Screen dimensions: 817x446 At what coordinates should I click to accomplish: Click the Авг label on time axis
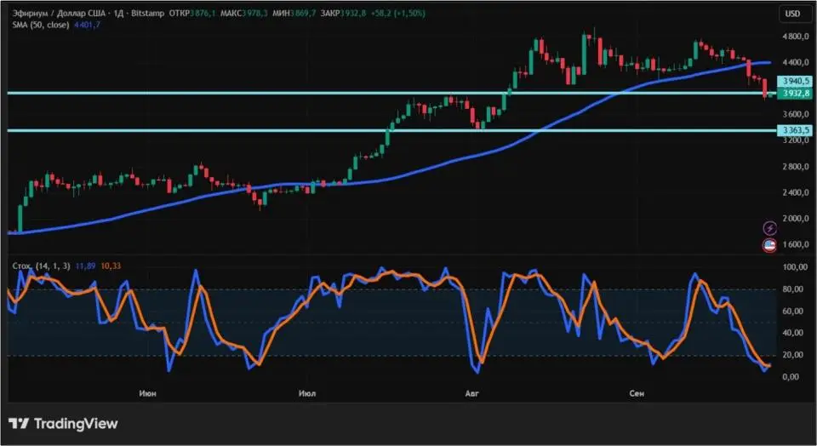[x=473, y=393]
